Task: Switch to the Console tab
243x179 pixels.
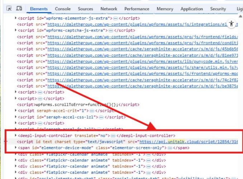Action: click(63, 9)
